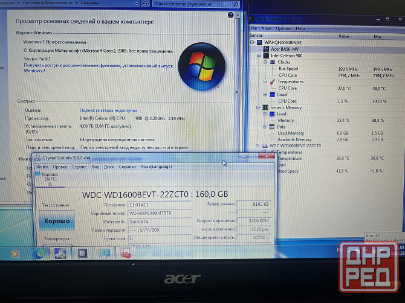Open the red toolbox icon in taskbar
The width and height of the screenshot is (405, 303).
(126, 254)
